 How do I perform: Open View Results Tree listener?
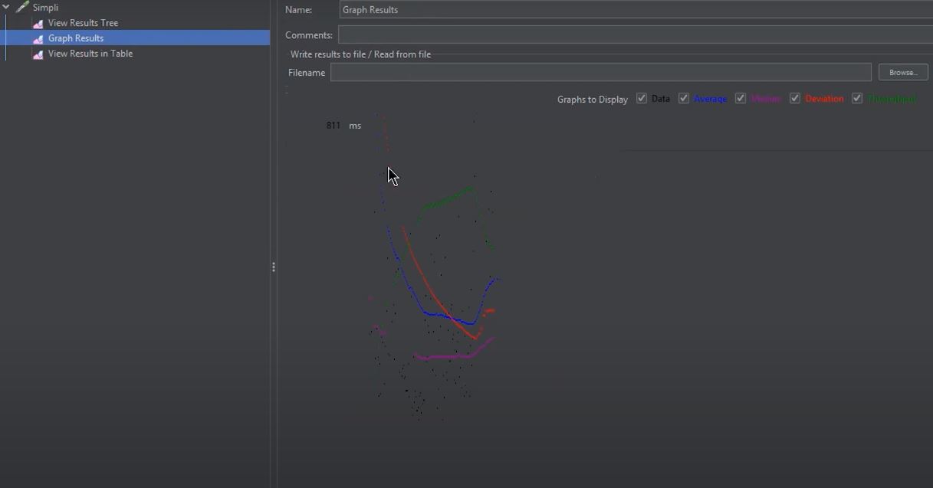(x=83, y=23)
